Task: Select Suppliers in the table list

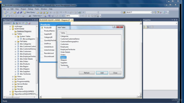Action: click(x=64, y=63)
